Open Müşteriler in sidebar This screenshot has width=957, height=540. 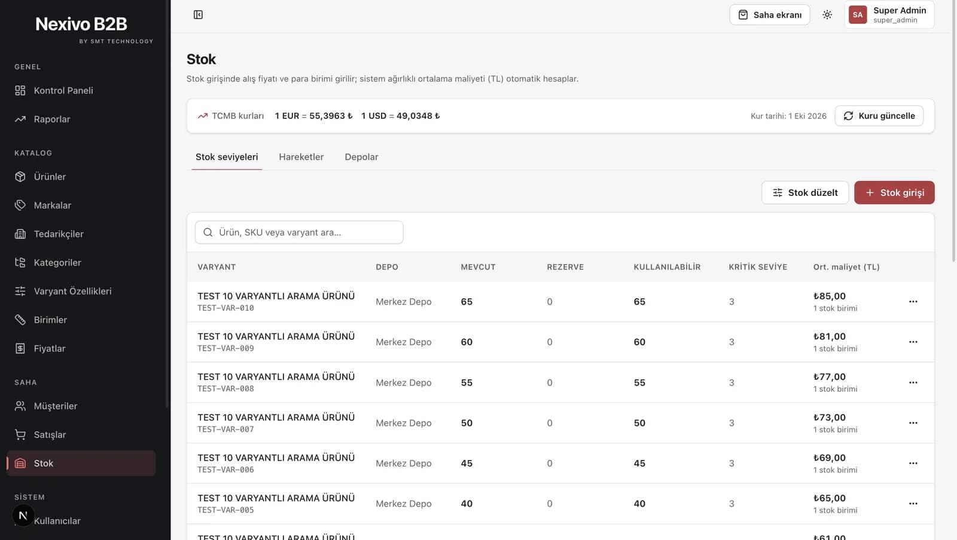(81, 406)
